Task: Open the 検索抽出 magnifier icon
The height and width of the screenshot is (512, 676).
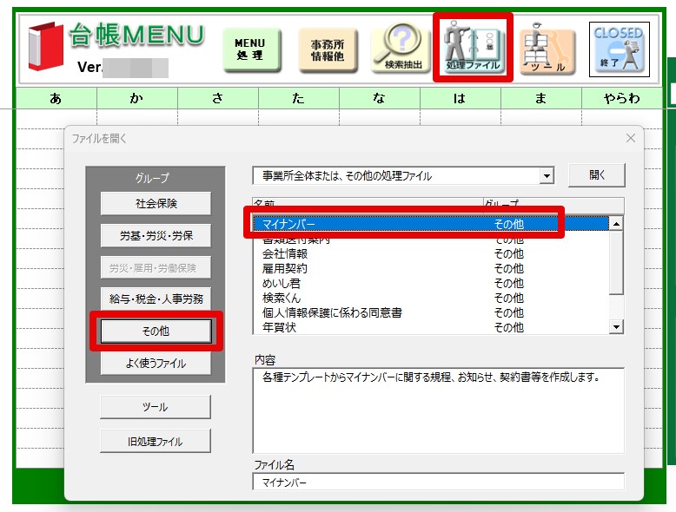Action: click(401, 48)
